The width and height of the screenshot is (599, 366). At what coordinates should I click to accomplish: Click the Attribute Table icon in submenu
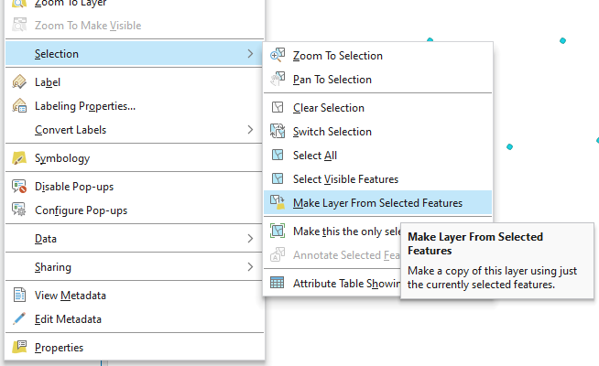pyautogui.click(x=278, y=284)
